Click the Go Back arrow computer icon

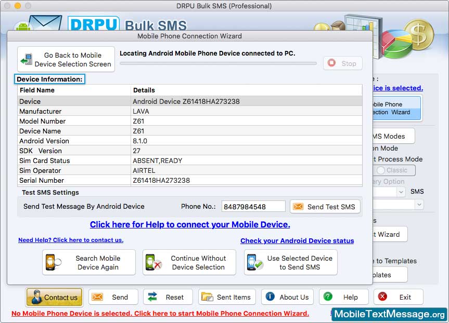tap(27, 59)
